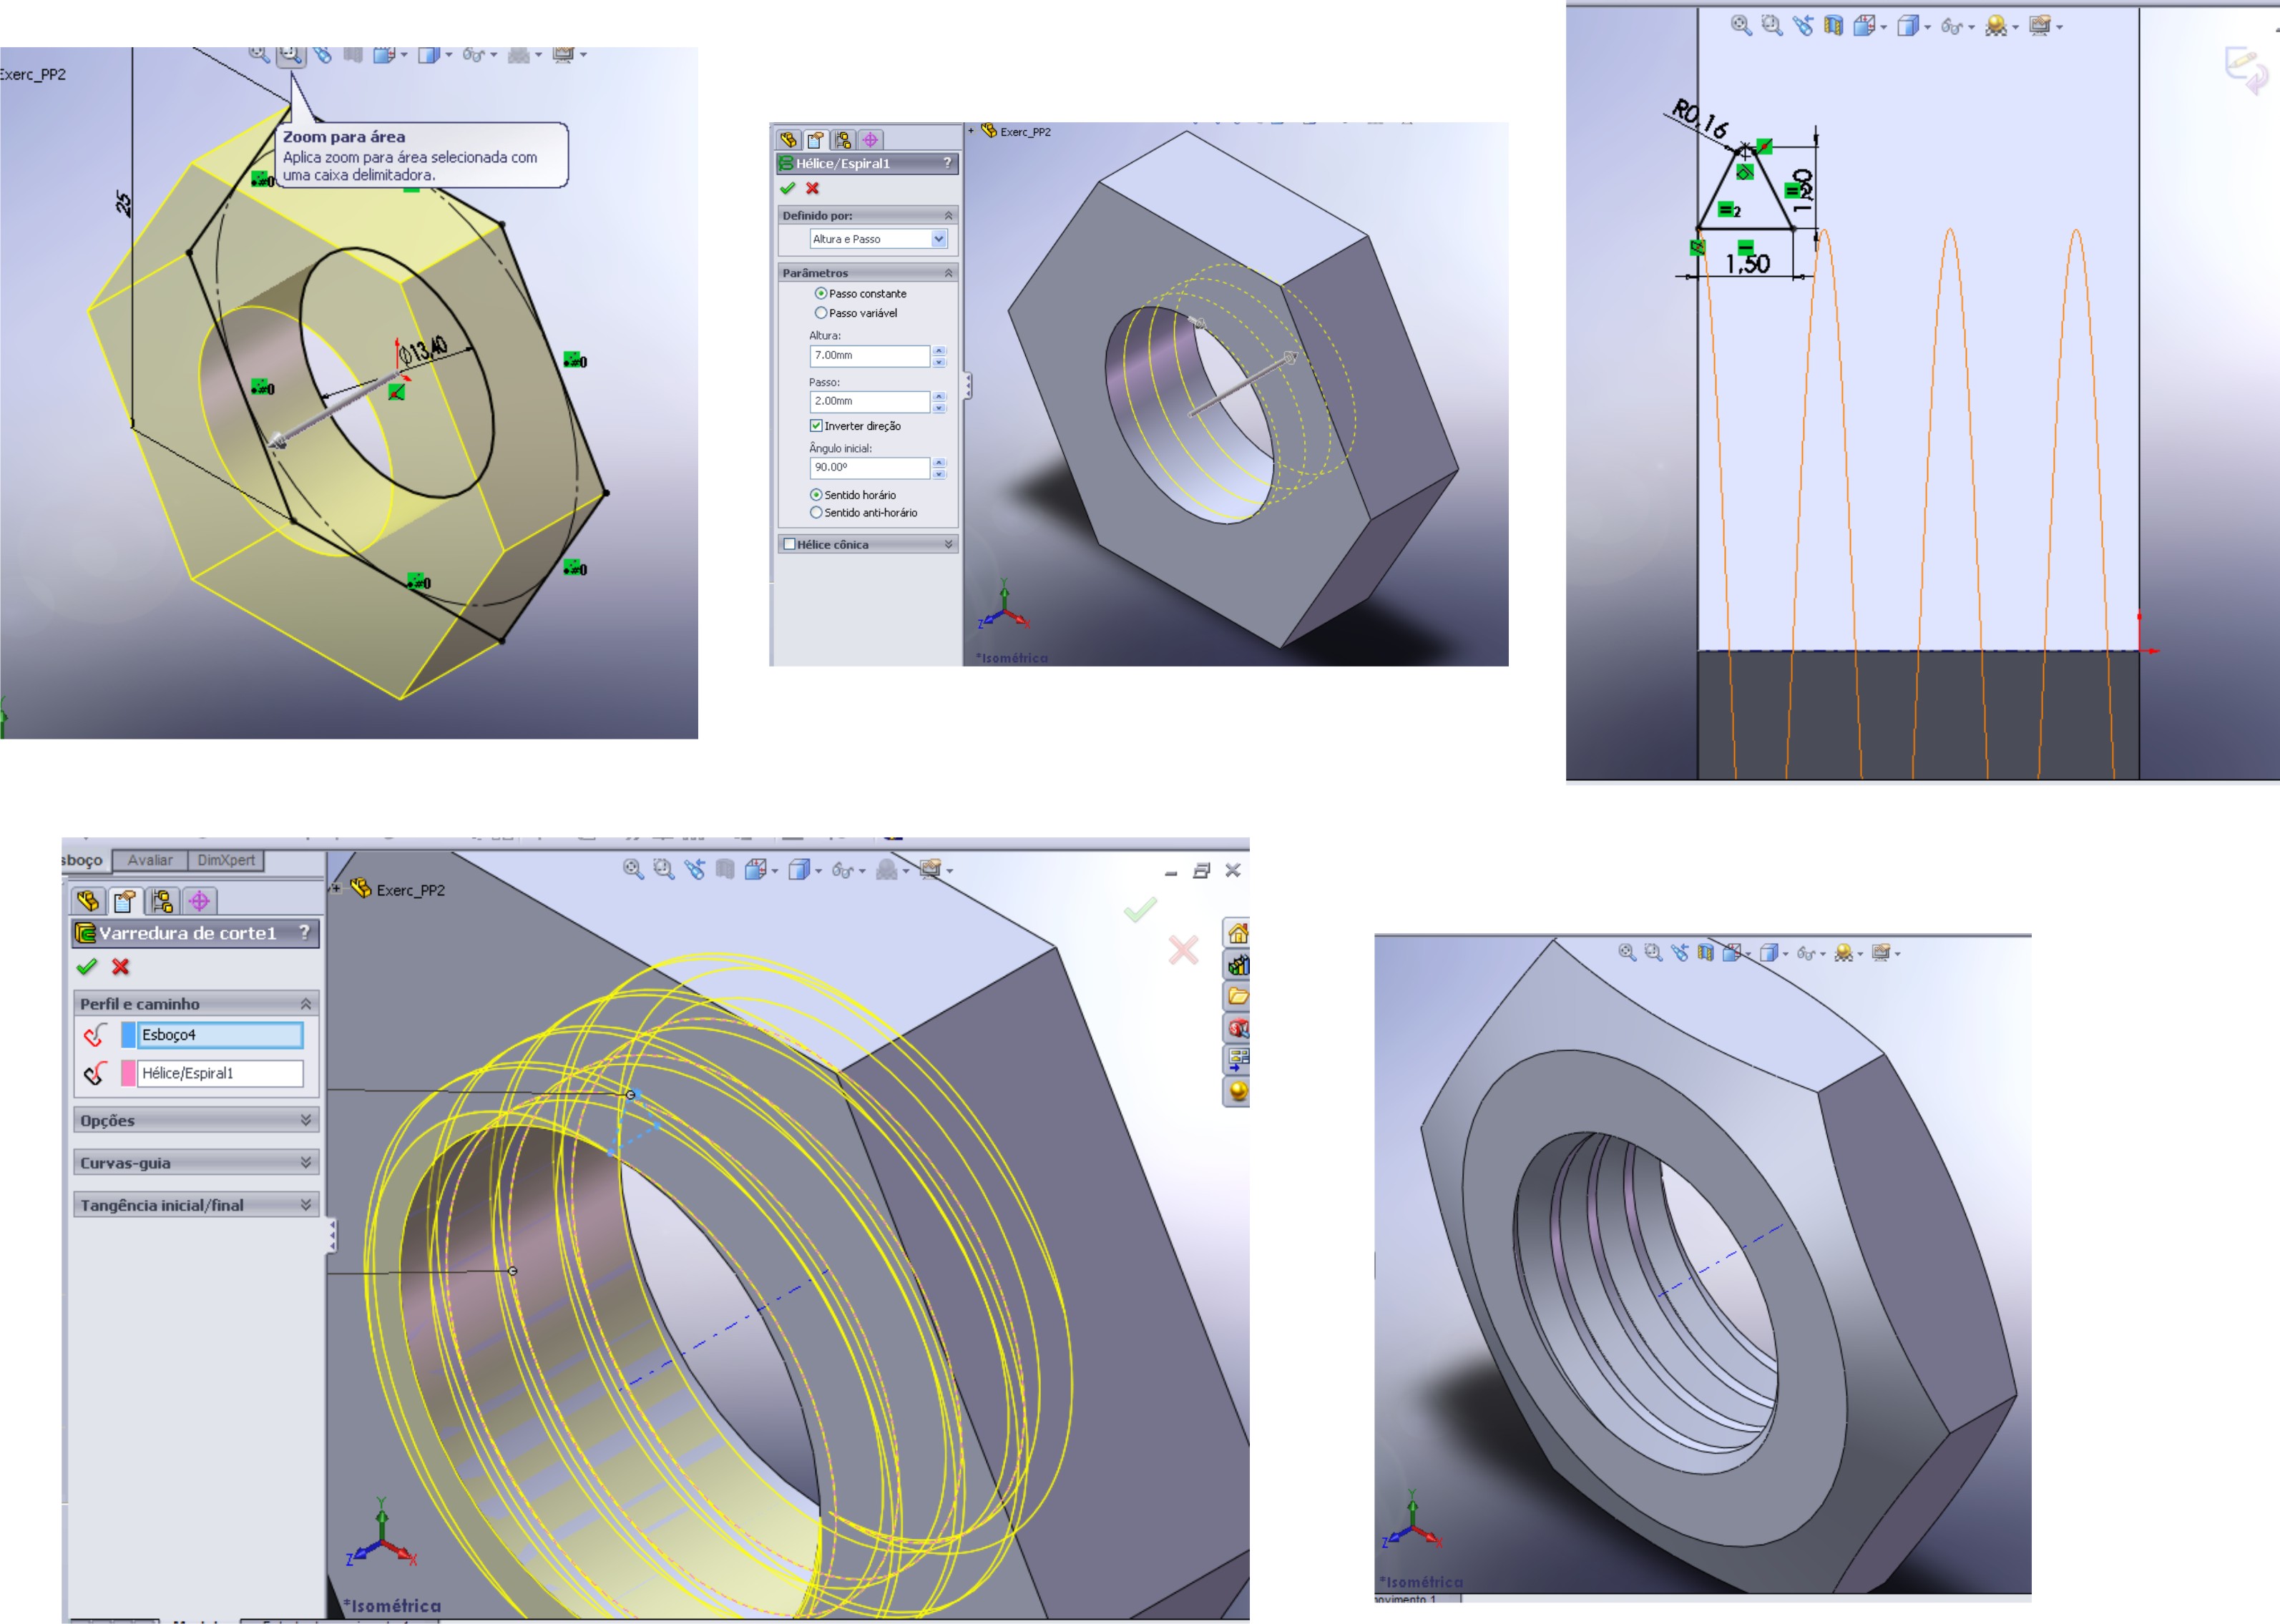Select Passo variável radio option

pyautogui.click(x=821, y=313)
